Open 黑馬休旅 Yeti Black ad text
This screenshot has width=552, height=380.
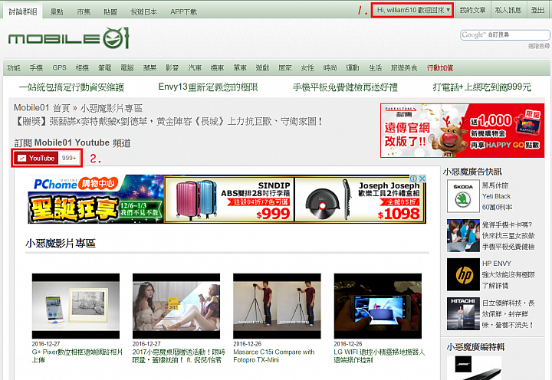(497, 196)
